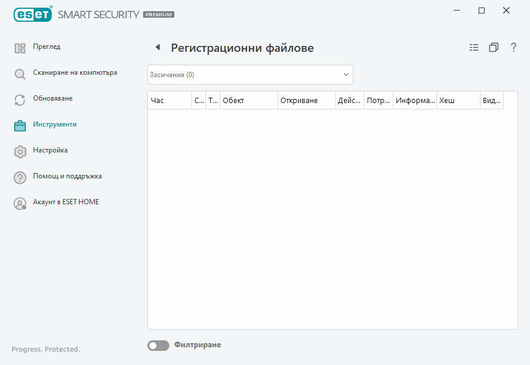Image resolution: width=530 pixels, height=365 pixels.
Task: Click the question mark help icon
Action: click(x=513, y=47)
